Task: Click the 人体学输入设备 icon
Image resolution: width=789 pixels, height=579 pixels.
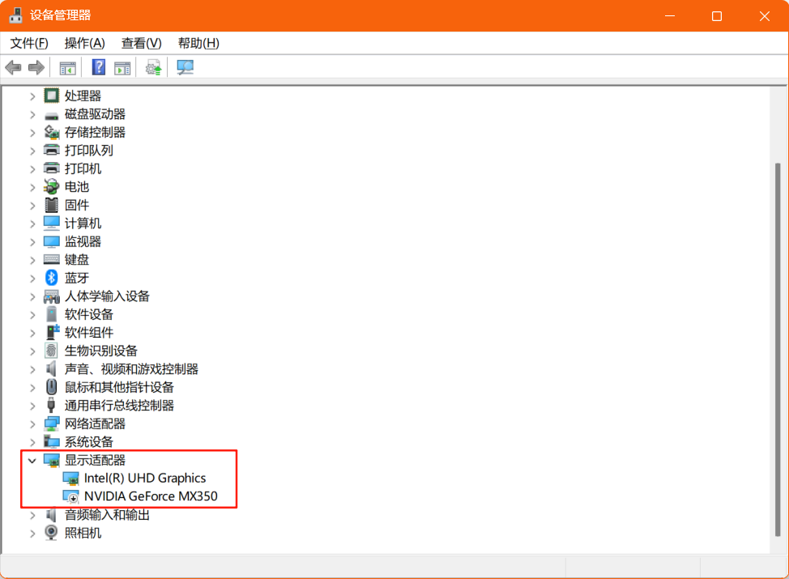Action: pyautogui.click(x=51, y=296)
